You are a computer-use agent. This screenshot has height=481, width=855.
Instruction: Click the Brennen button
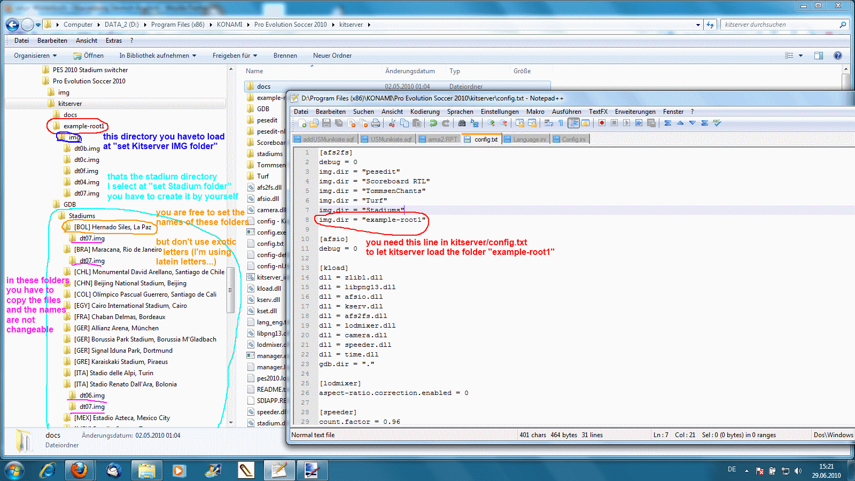285,56
